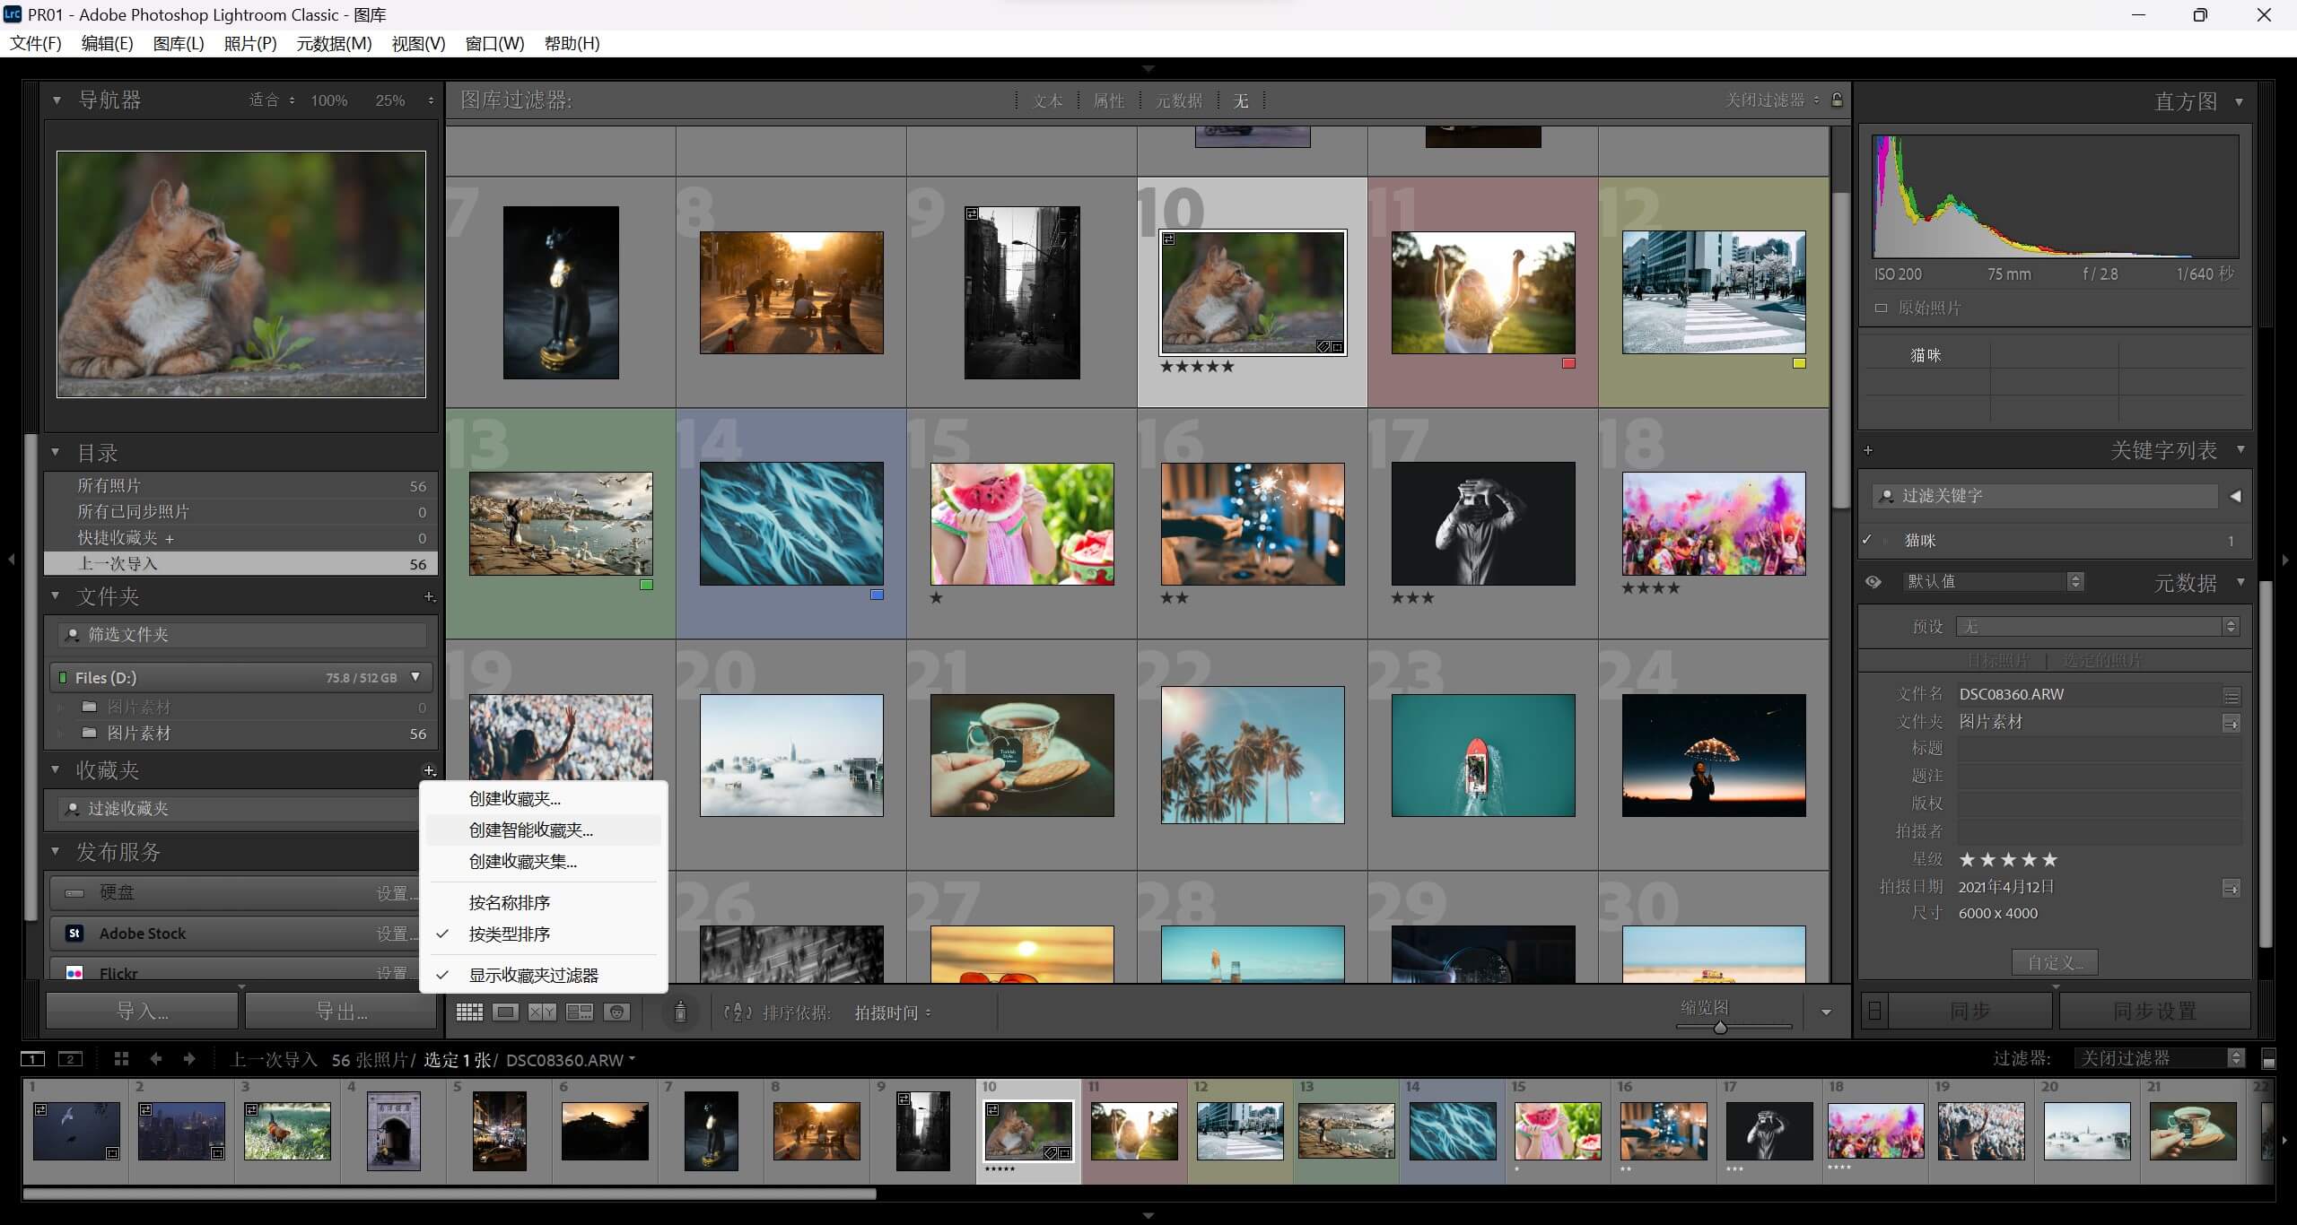Open 关闭过滤器 dropdown in filter bar
Screen dimensions: 2297x1225
point(1772,100)
